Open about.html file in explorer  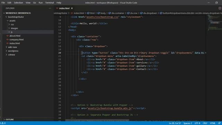coord(15,36)
